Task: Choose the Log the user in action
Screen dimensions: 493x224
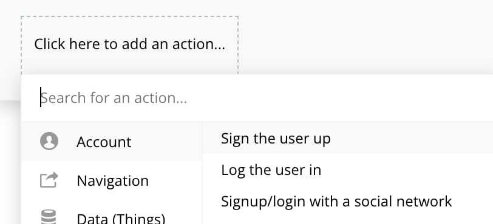Action: [347, 170]
